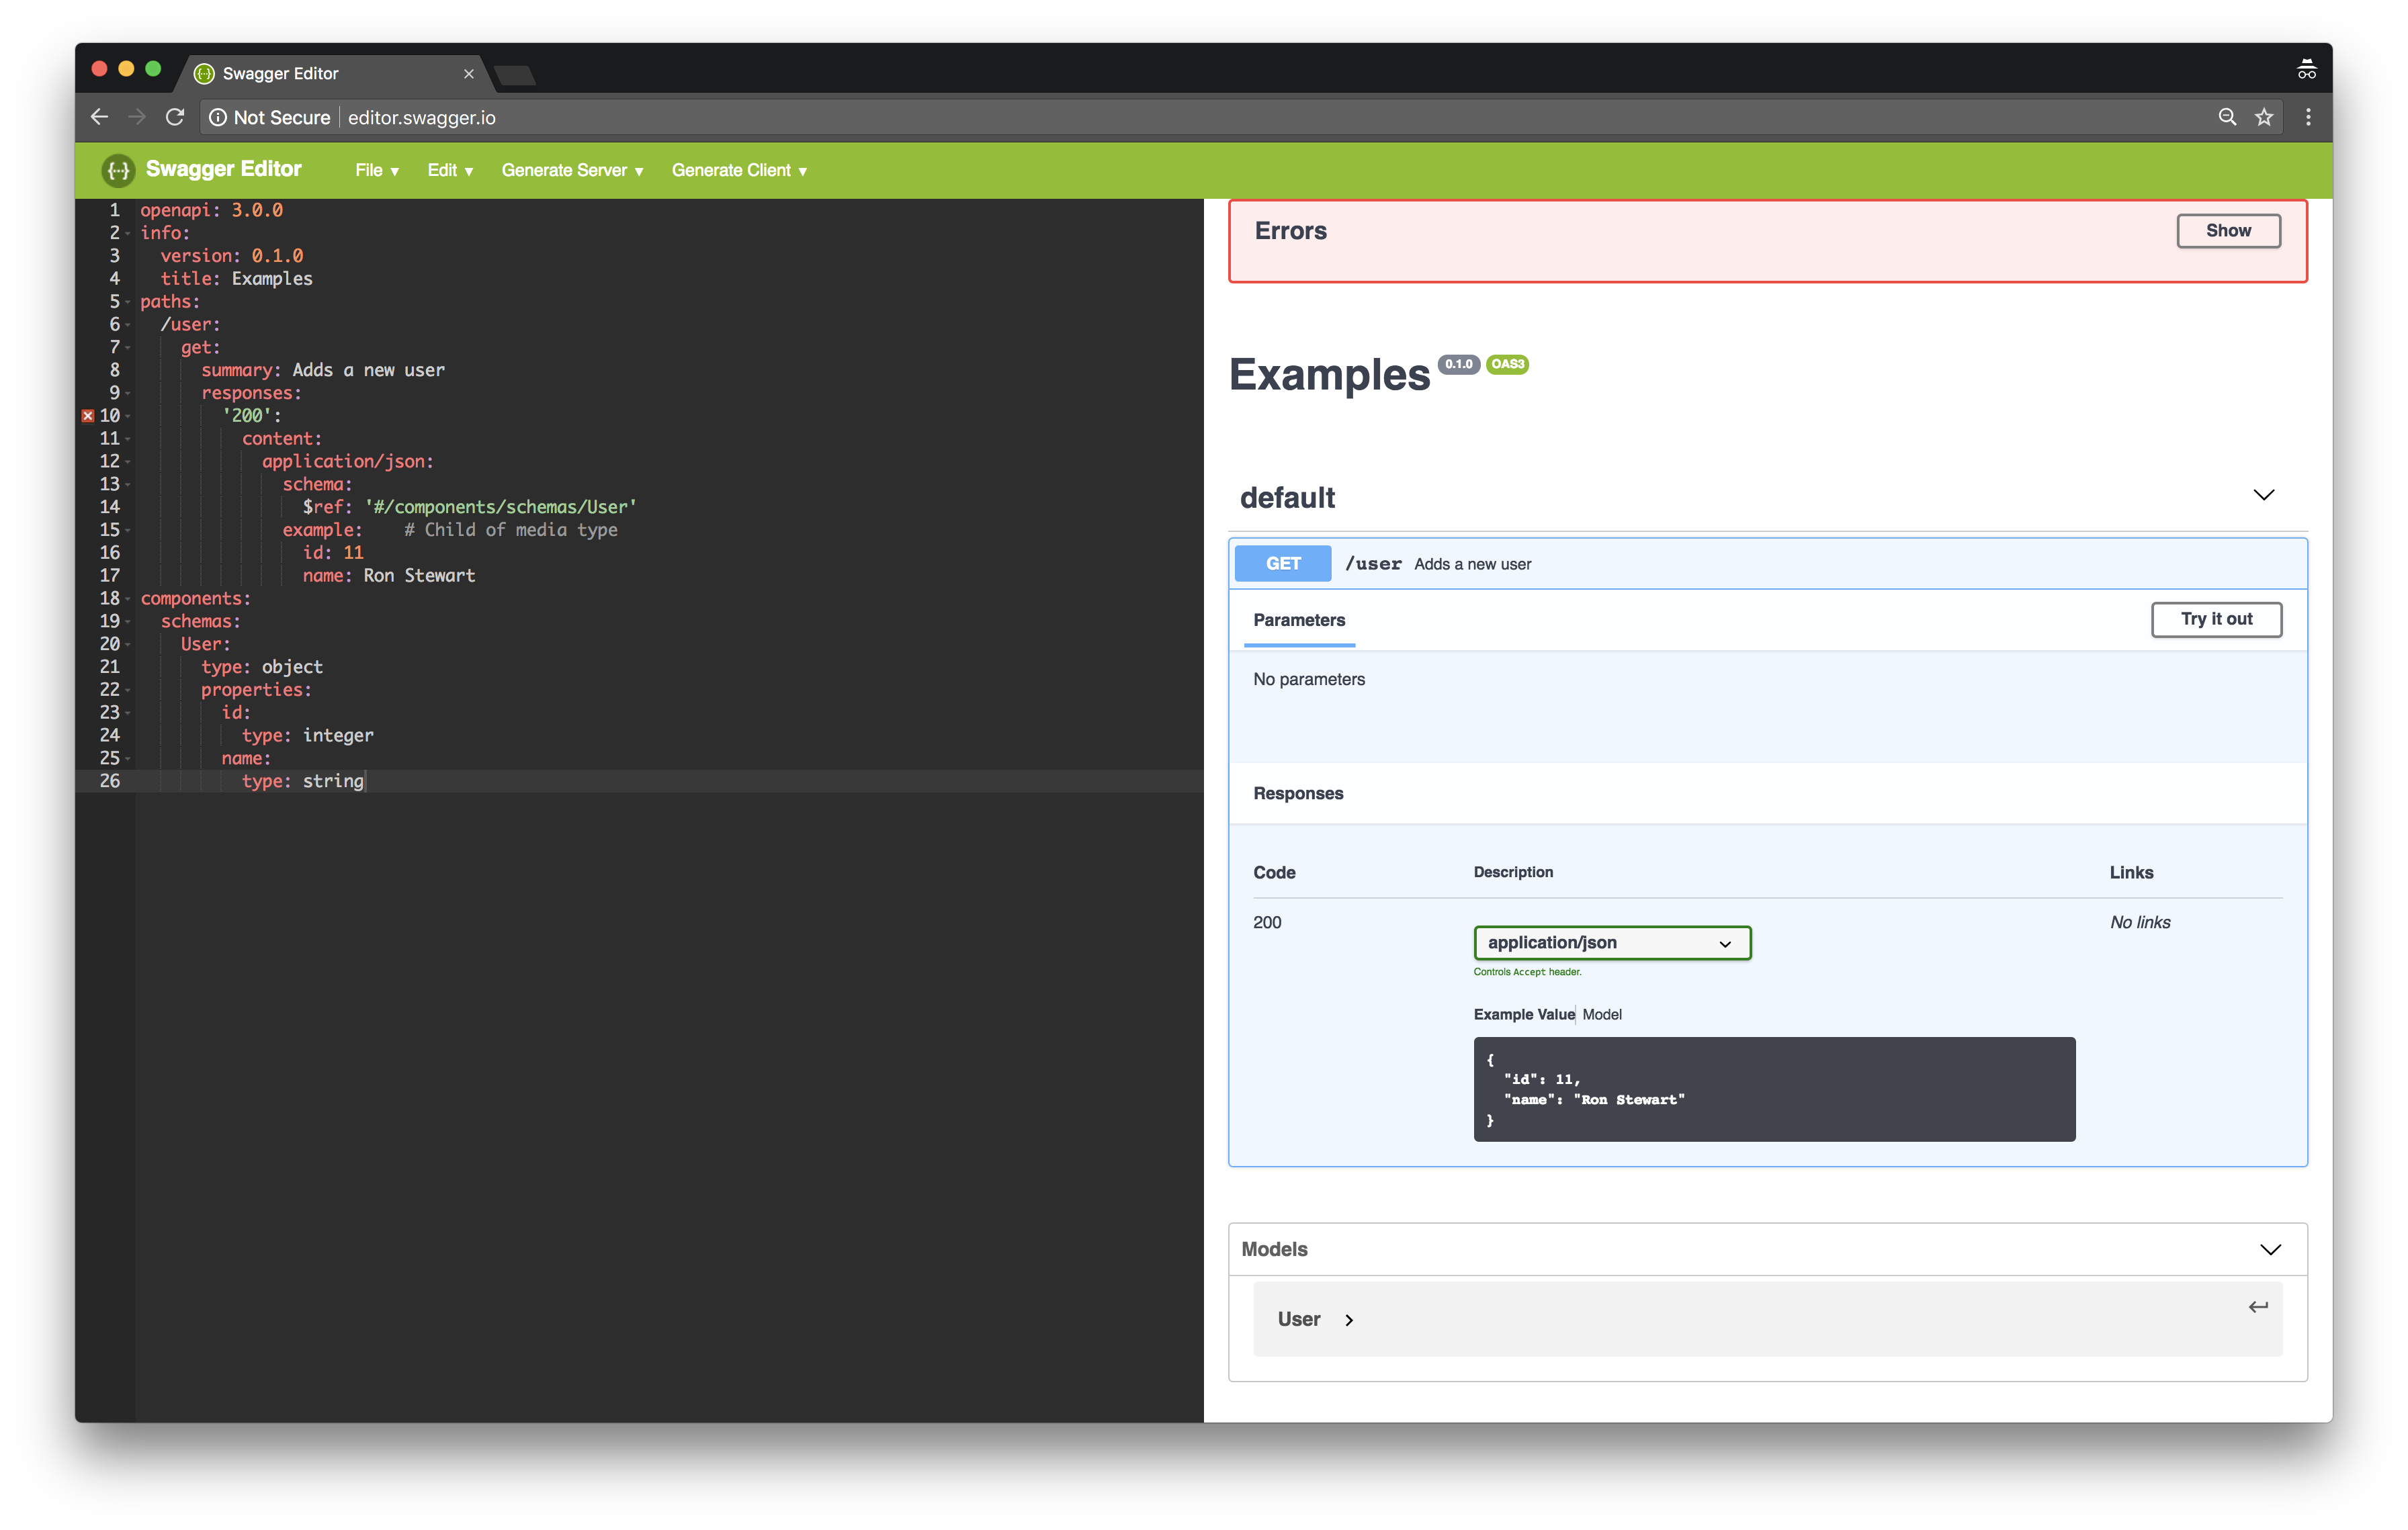The image size is (2408, 1530).
Task: Click the example JSON code block
Action: [x=1774, y=1089]
